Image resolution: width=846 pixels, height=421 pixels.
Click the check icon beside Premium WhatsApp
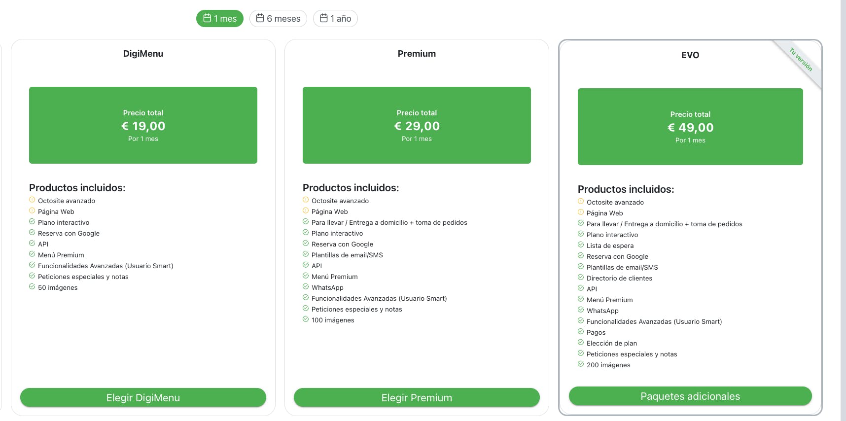(306, 287)
